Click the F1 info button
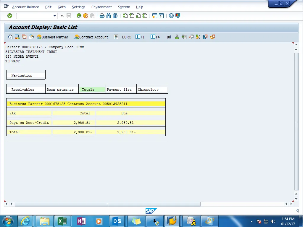This screenshot has width=303, height=227. point(140,37)
